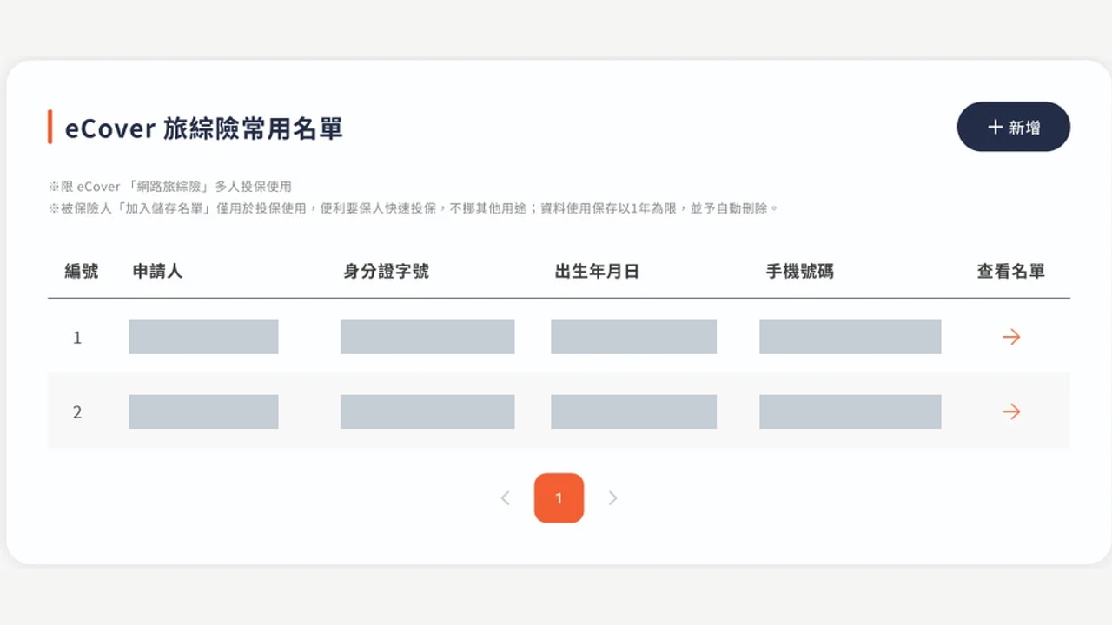Click the 新增 add button
Image resolution: width=1112 pixels, height=625 pixels.
(x=1013, y=127)
